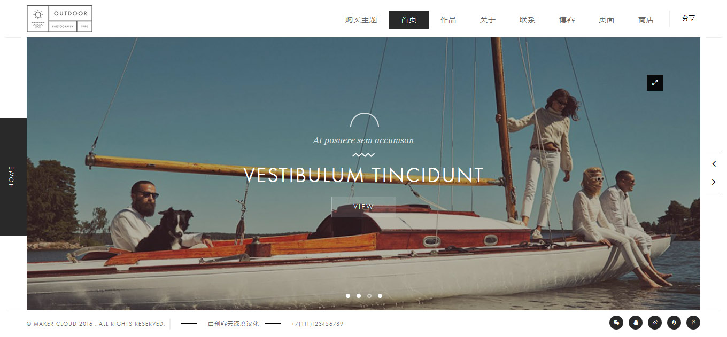Click the Renren social icon in footer
727x337 pixels.
pyautogui.click(x=674, y=323)
